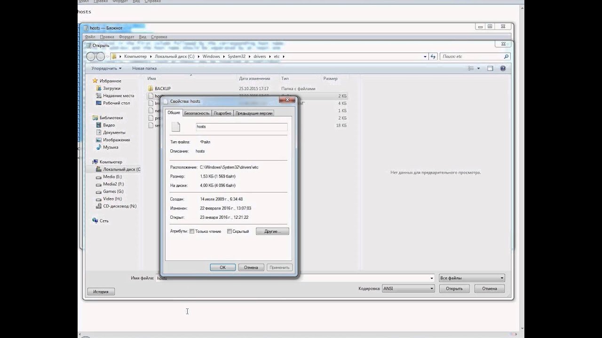Refresh the etc folder address bar
The height and width of the screenshot is (338, 602).
click(433, 56)
